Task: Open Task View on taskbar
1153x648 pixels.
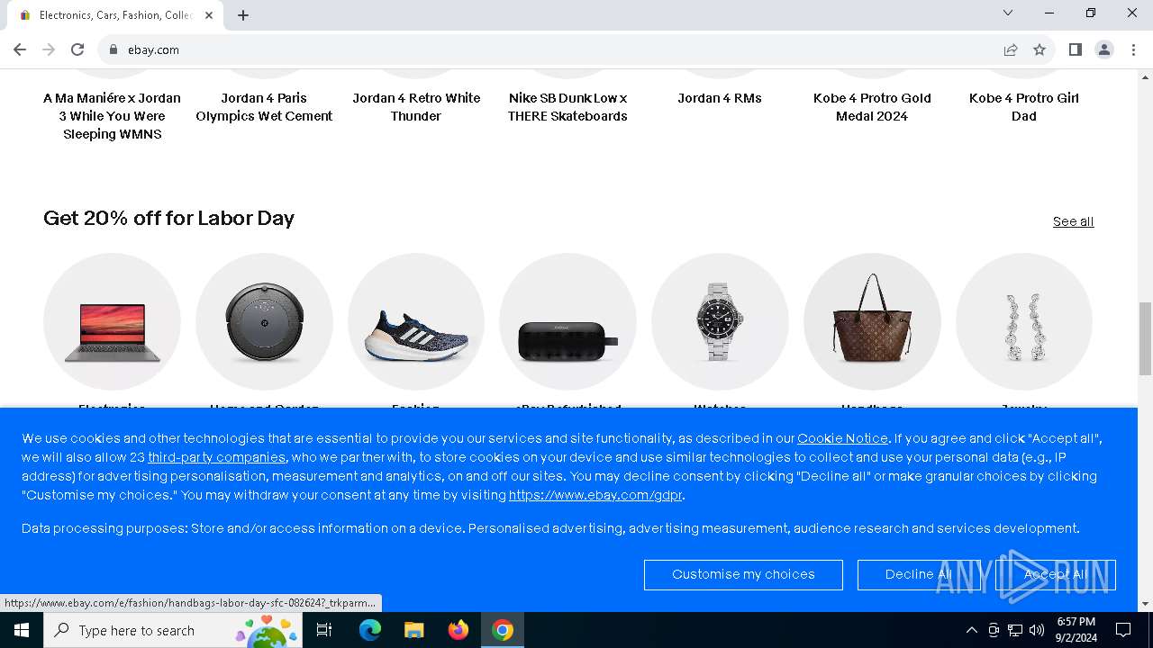Action: [324, 630]
